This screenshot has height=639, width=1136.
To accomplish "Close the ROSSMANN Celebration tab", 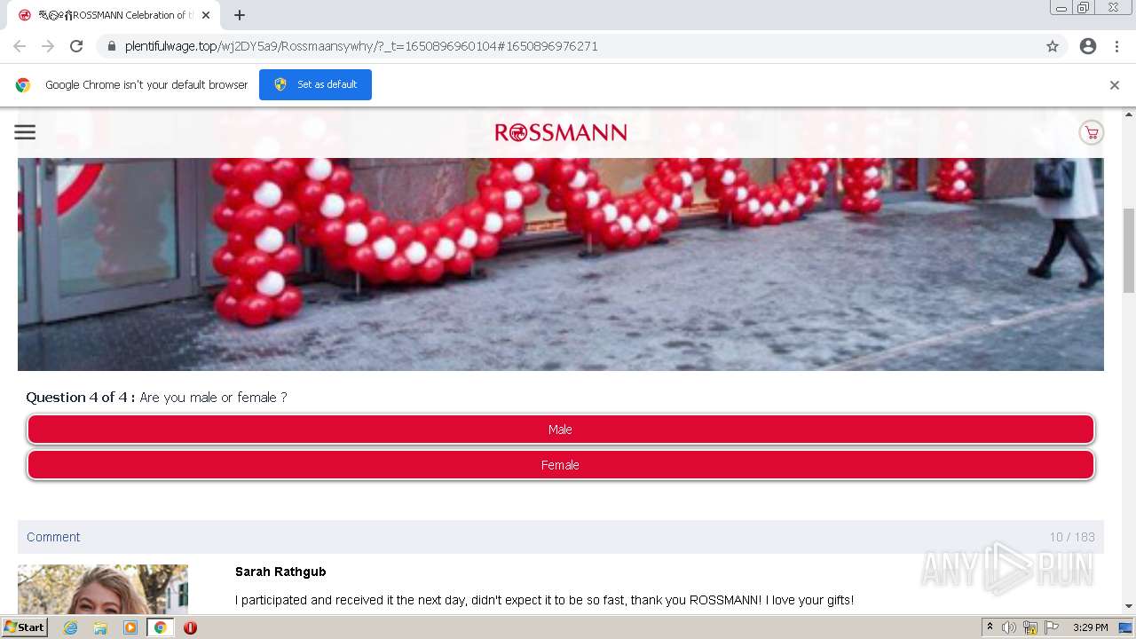I will pos(206,15).
